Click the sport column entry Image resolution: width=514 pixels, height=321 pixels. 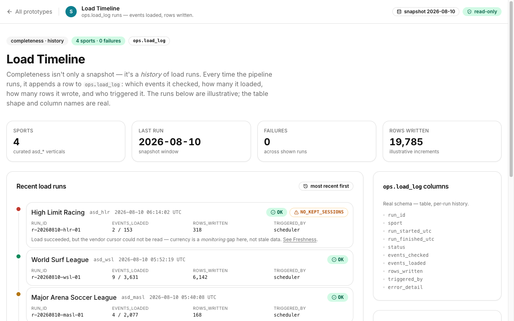point(395,223)
